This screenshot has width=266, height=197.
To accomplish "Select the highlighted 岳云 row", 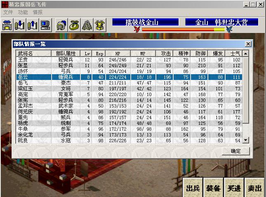I will (129, 77).
